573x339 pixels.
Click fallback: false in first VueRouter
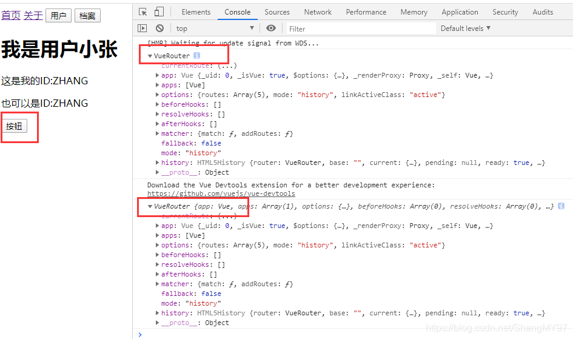(191, 143)
